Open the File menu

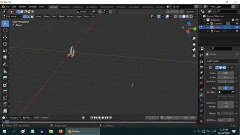tap(8, 7)
